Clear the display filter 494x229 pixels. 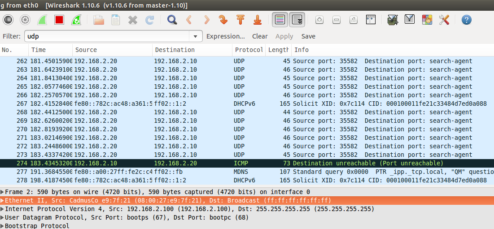(x=260, y=36)
